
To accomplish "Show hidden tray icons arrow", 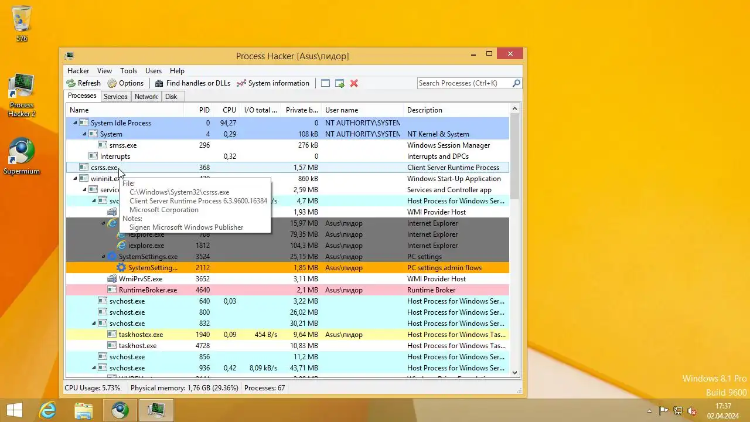I will (649, 411).
